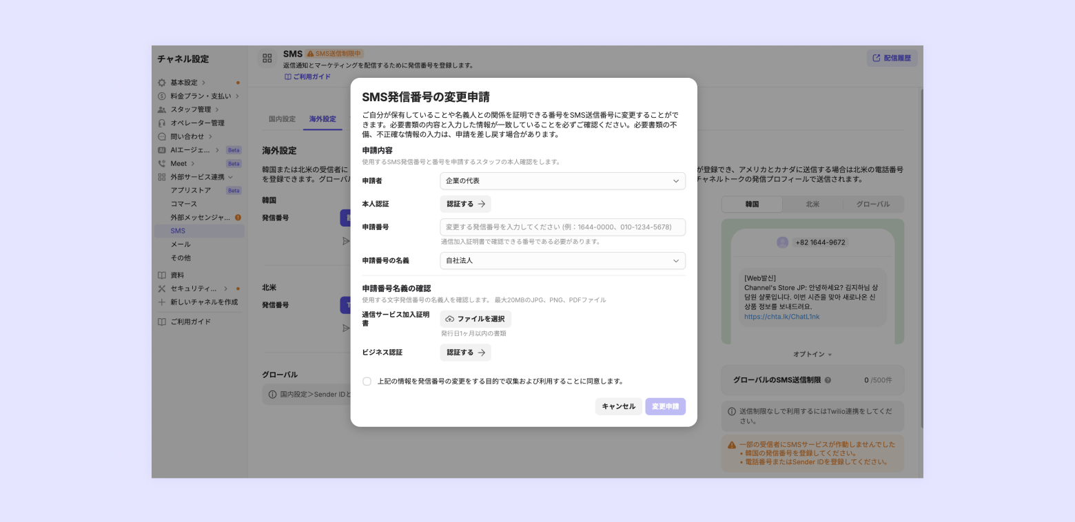
Task: Click the help icon beside グローバルのSMS送信制限
Action: pyautogui.click(x=828, y=380)
